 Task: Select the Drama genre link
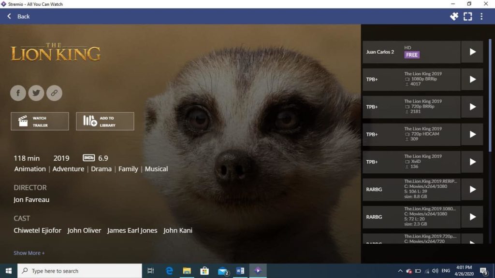[101, 169]
